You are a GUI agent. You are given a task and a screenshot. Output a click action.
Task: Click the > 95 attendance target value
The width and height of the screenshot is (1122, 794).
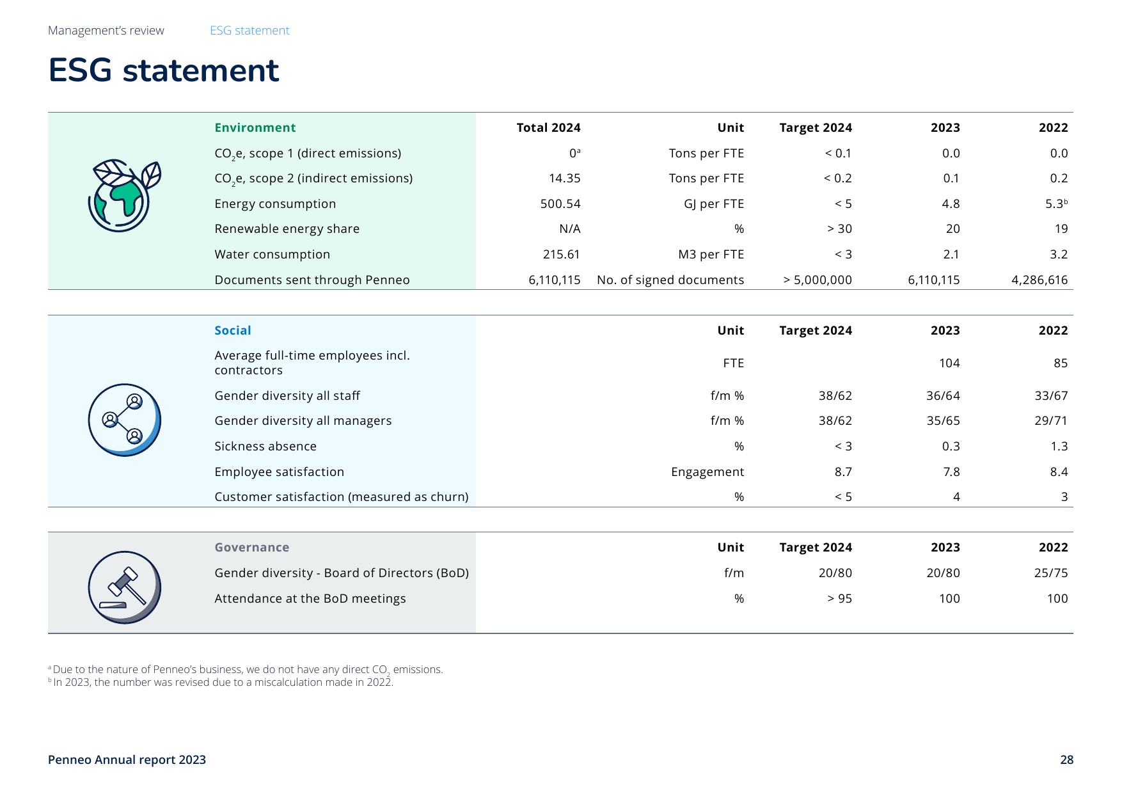pos(839,598)
